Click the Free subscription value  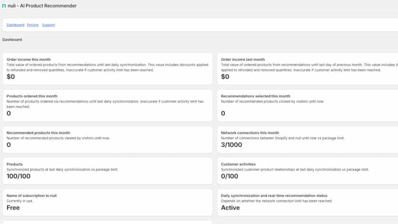[x=13, y=208]
